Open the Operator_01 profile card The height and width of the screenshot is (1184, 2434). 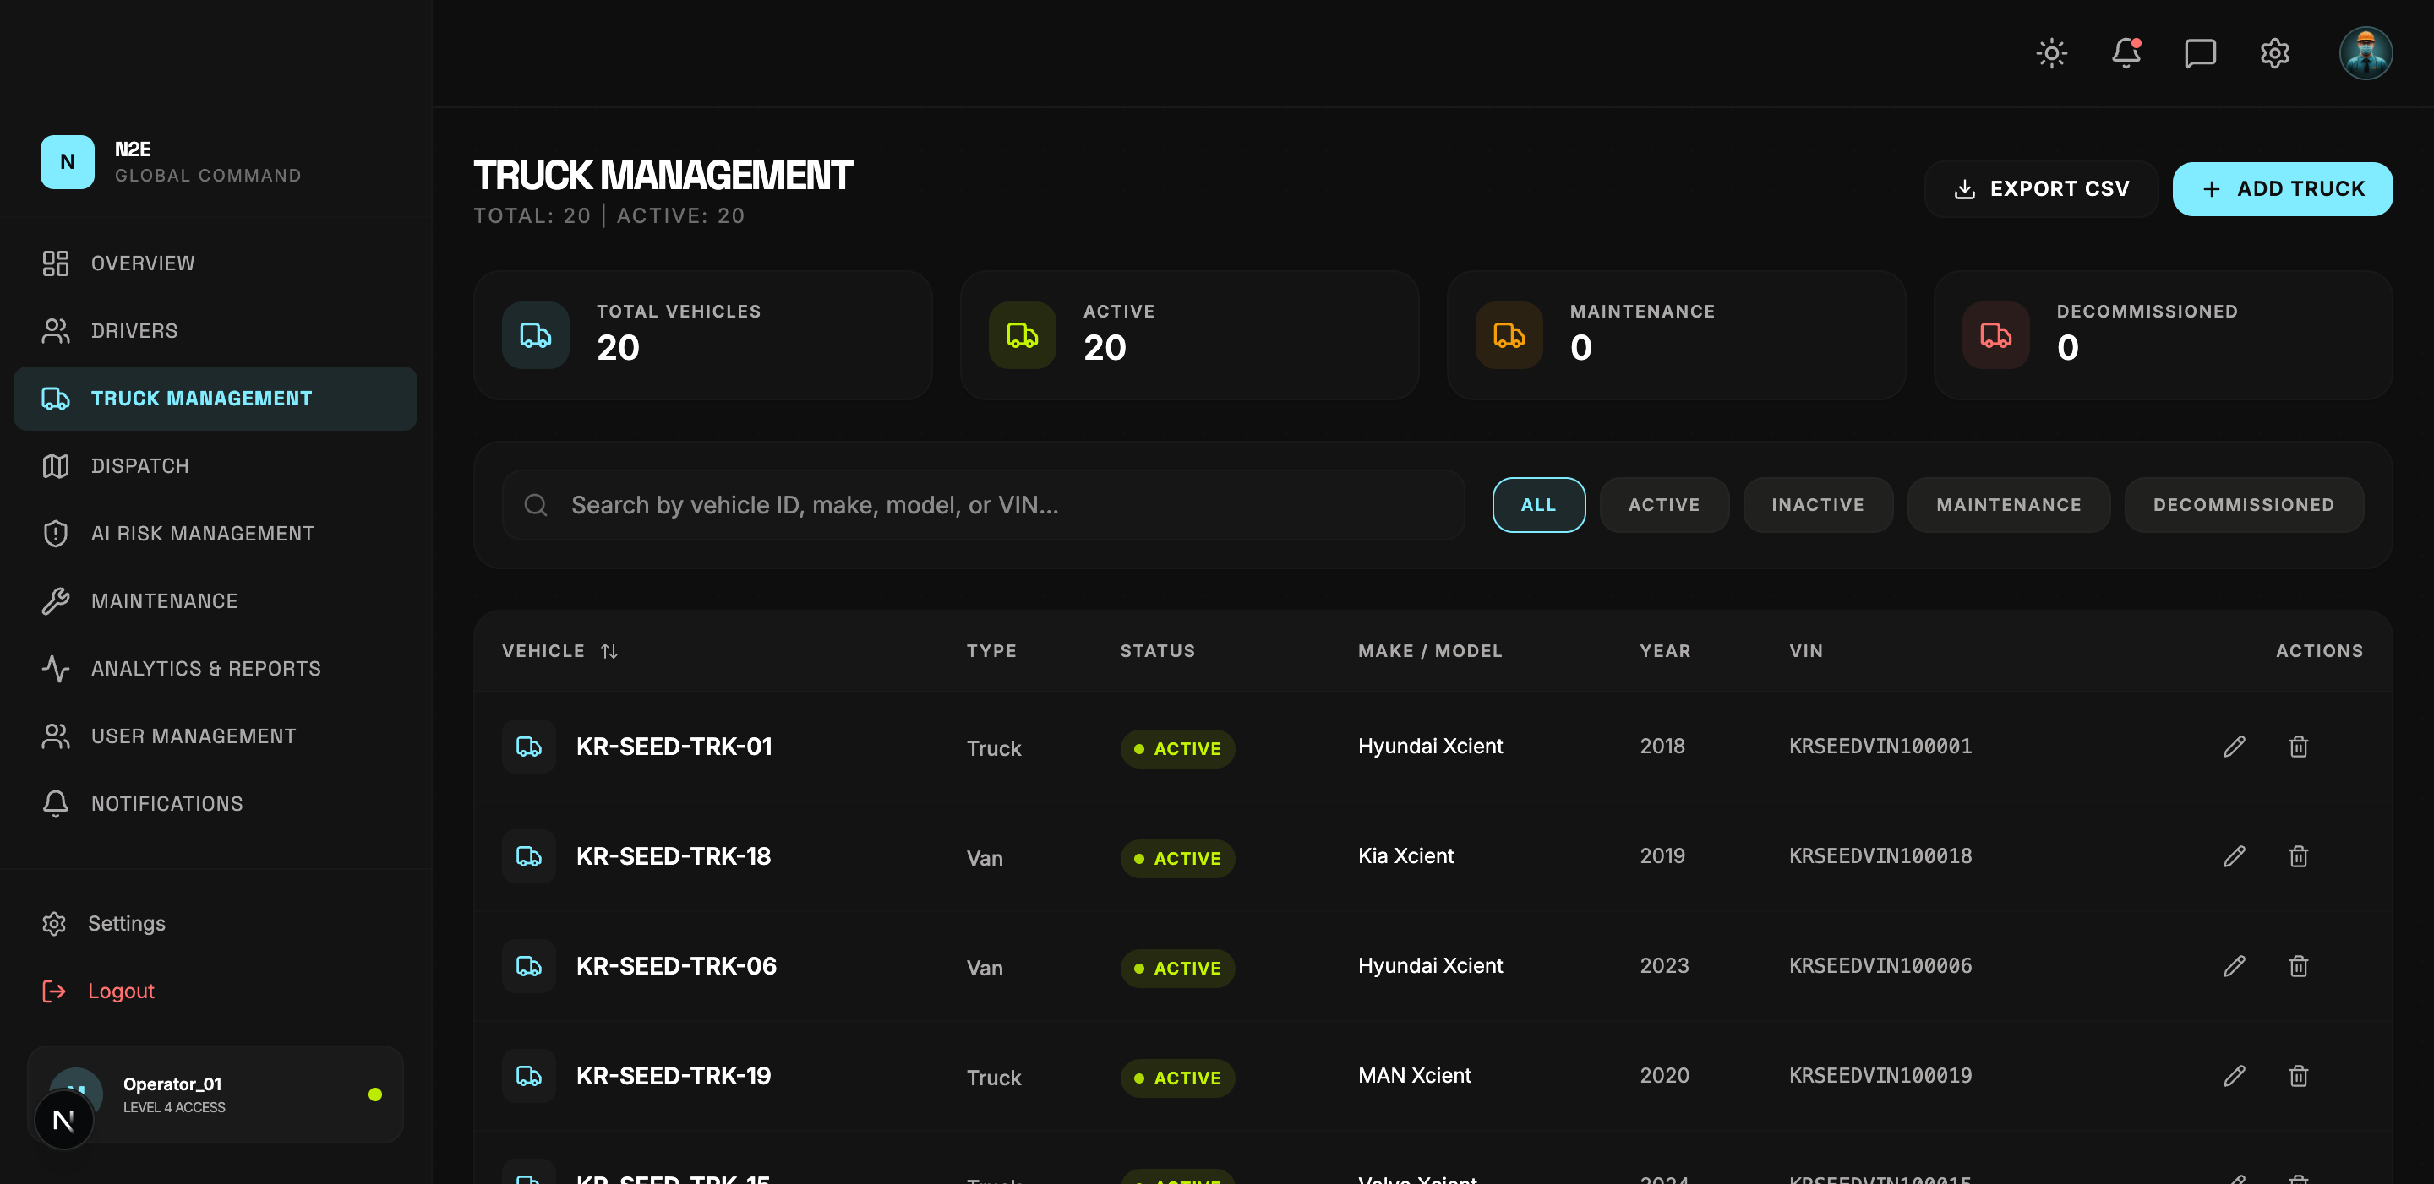tap(216, 1094)
